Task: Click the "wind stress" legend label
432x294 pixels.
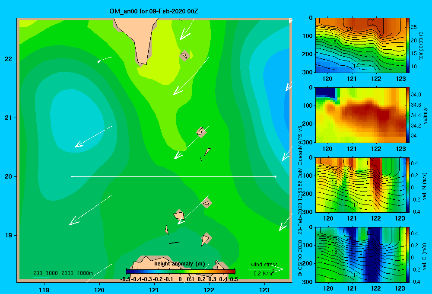Action: 264,264
